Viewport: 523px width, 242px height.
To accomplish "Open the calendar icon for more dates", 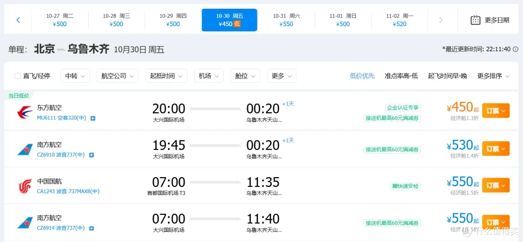I will (x=476, y=20).
